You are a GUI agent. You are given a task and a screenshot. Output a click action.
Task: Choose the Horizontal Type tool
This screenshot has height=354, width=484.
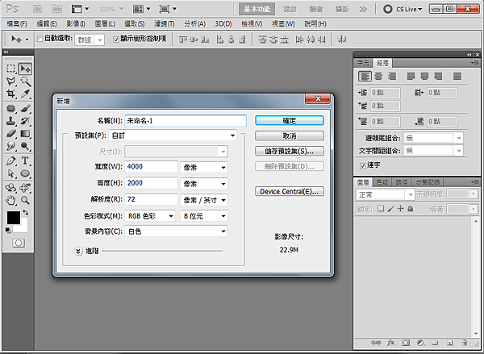(25, 160)
